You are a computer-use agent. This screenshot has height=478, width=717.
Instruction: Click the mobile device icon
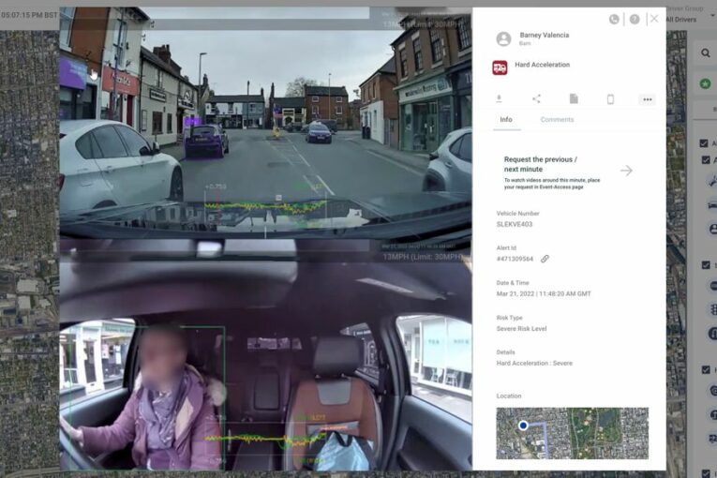610,98
